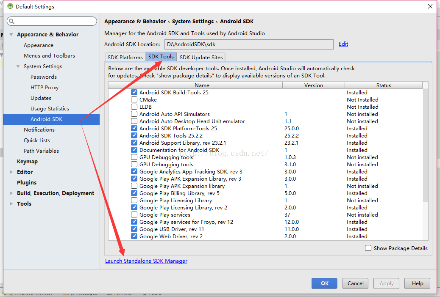Switch to the SDK Platforms tab
This screenshot has width=440, height=297.
125,57
